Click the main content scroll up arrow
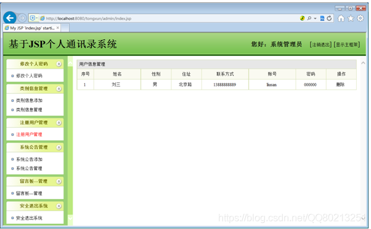This screenshot has height=229, width=371. click(363, 63)
